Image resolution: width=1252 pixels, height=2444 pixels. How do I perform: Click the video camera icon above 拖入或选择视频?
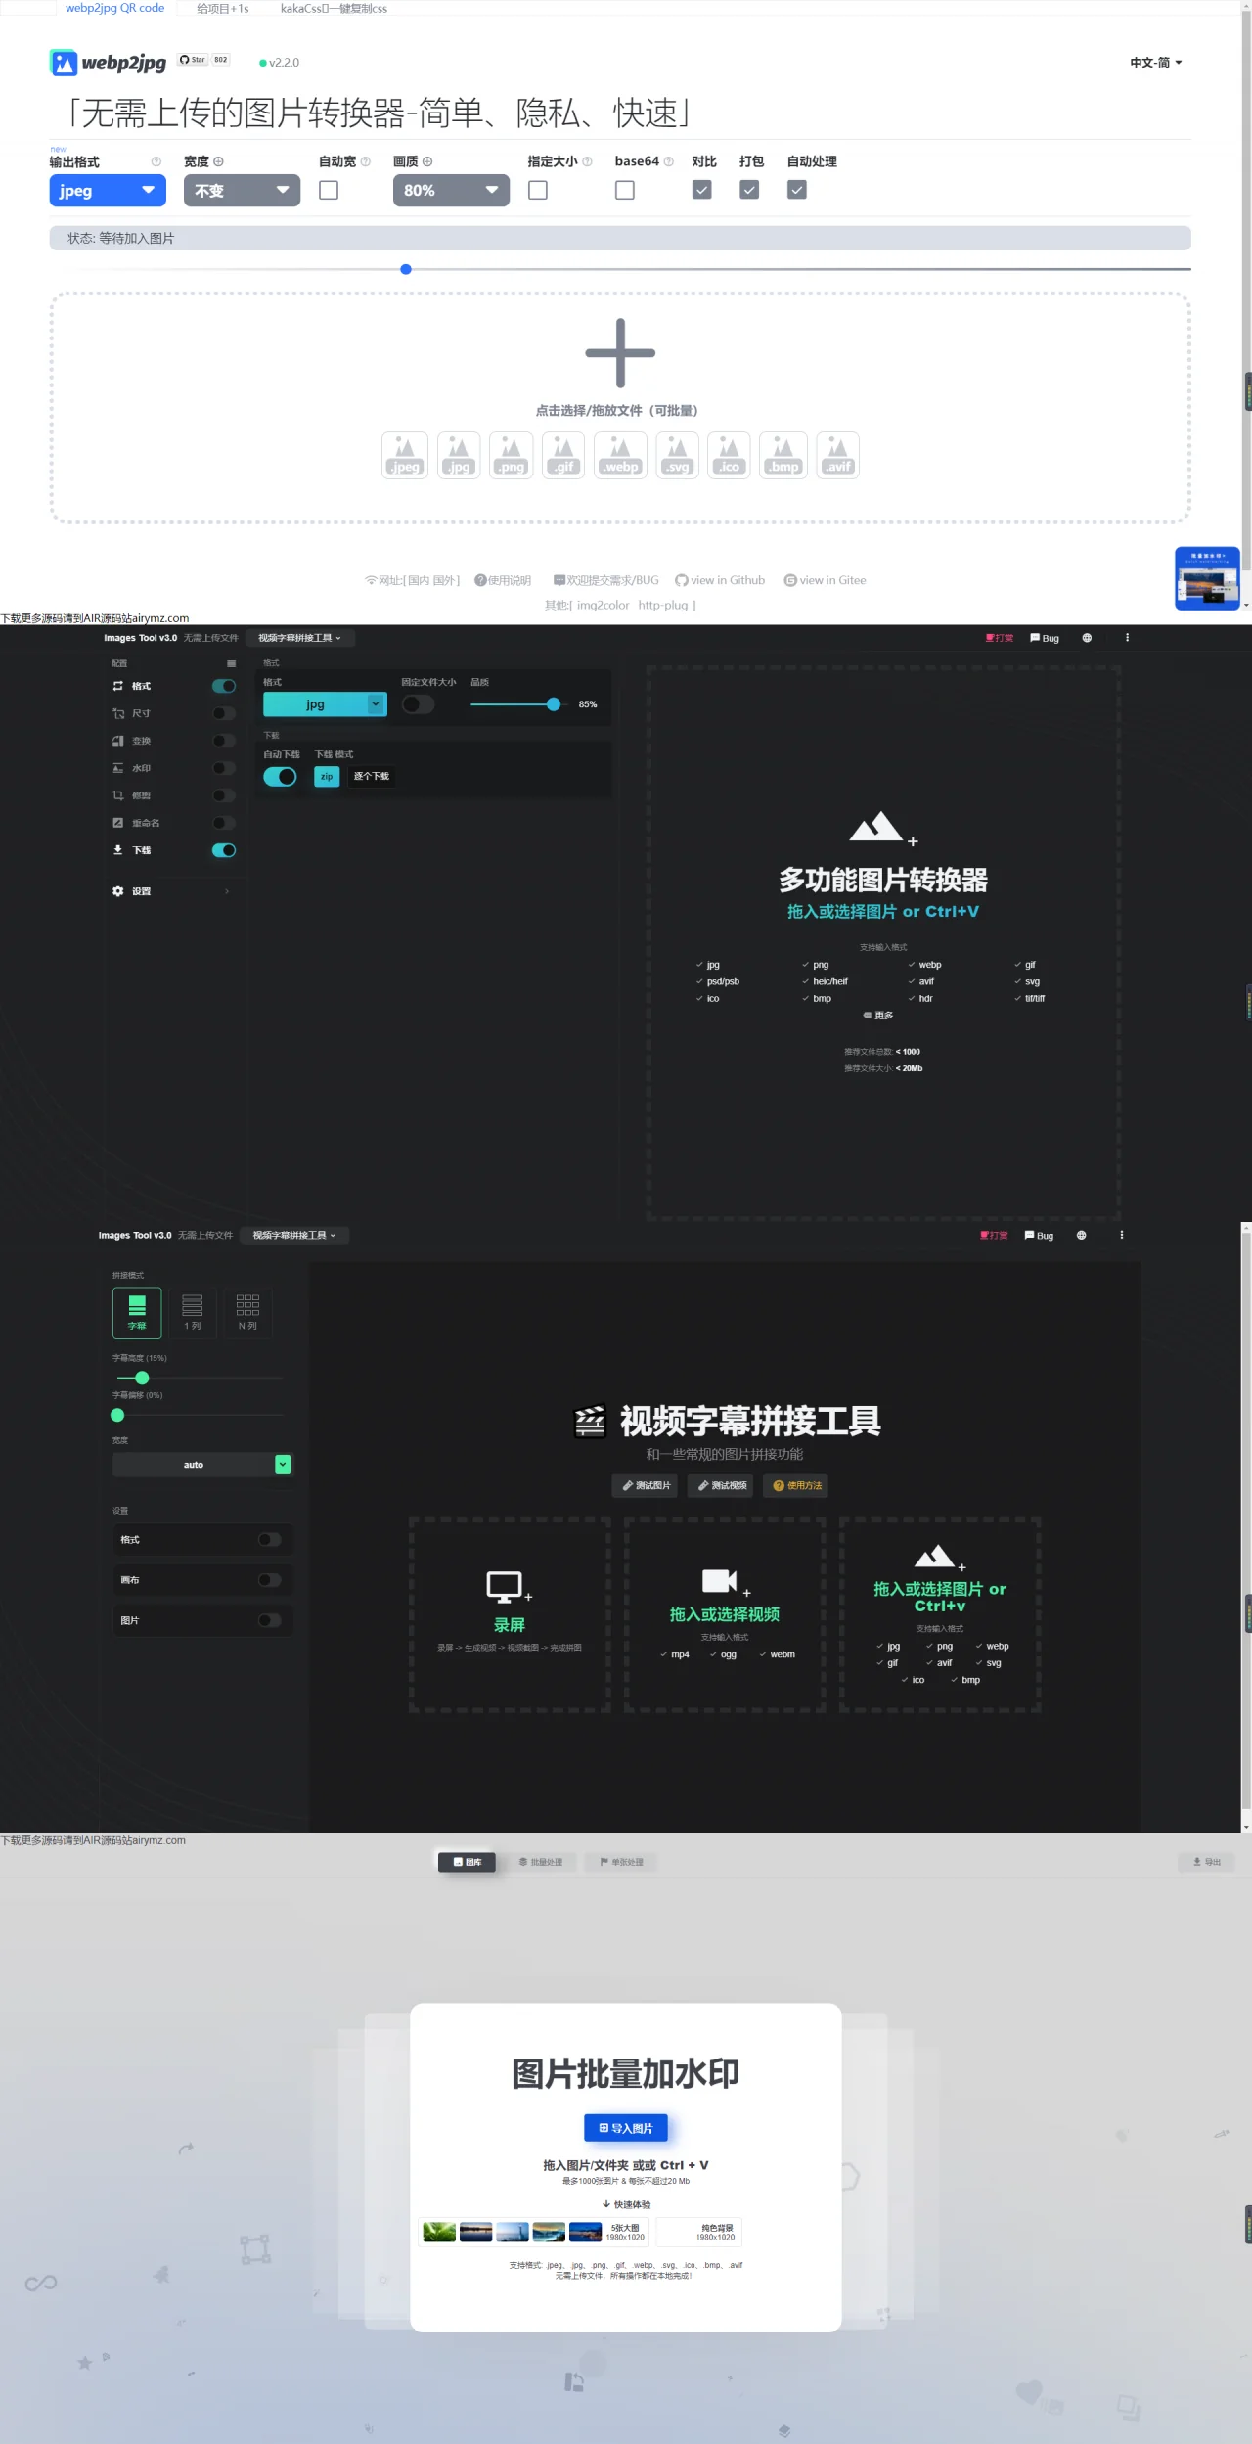[720, 1581]
